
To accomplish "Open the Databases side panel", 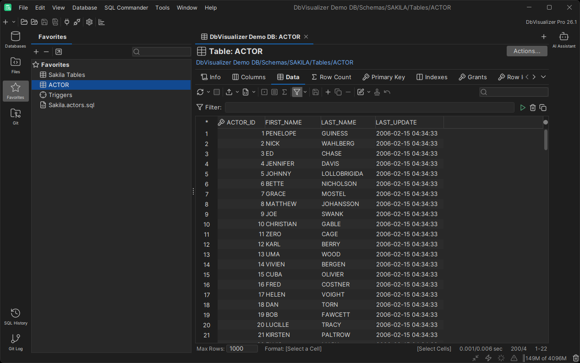I will [x=16, y=40].
